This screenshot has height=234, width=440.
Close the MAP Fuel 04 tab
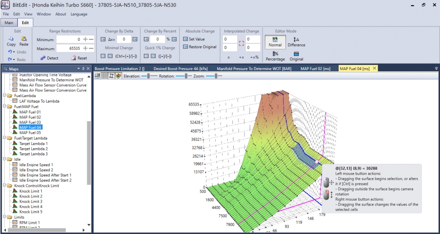[x=374, y=68]
